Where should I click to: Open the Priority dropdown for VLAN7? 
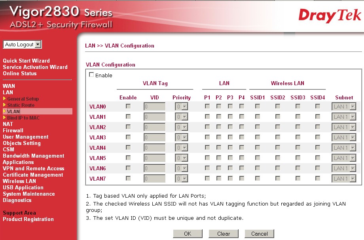pos(182,179)
